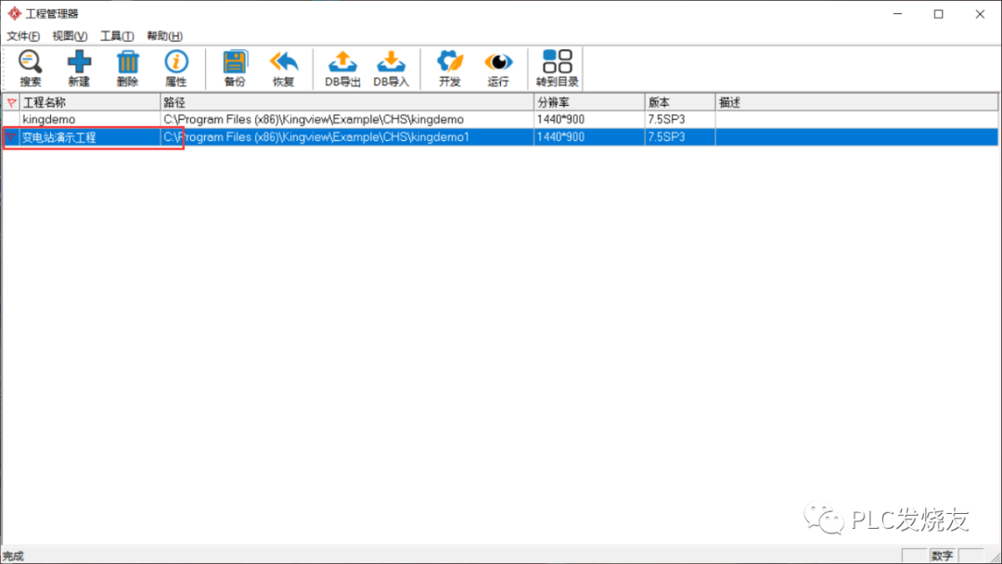Launch 开发 development environment icon
The image size is (1002, 564).
[x=450, y=67]
